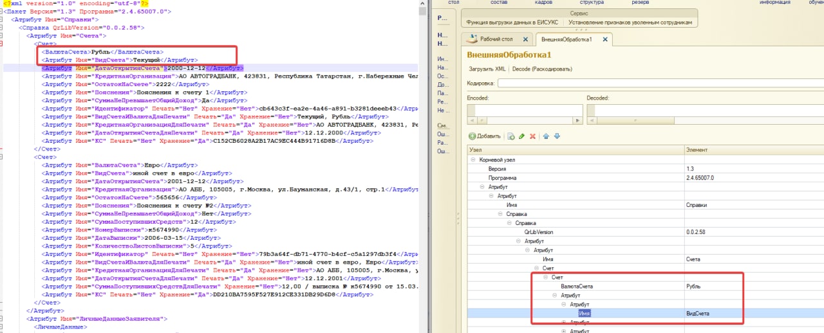Select the ВалютаСчета row in the tree

[x=576, y=286]
